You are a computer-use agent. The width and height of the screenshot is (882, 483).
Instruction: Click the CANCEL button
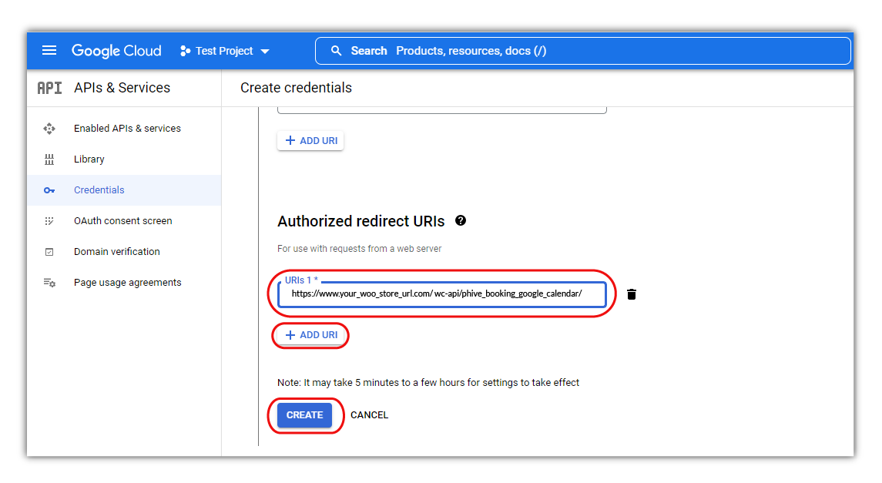tap(369, 415)
